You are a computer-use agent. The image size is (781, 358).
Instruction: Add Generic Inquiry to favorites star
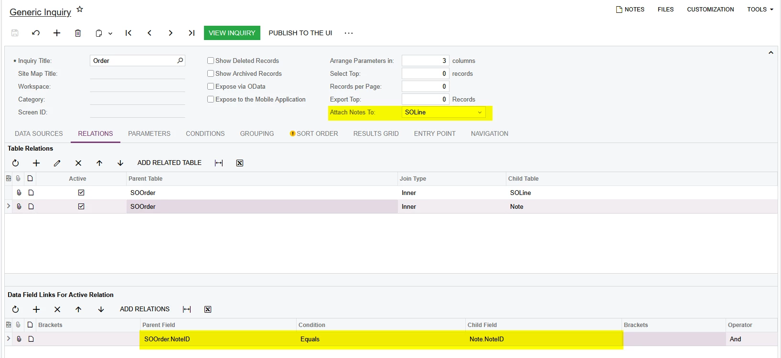pyautogui.click(x=80, y=9)
